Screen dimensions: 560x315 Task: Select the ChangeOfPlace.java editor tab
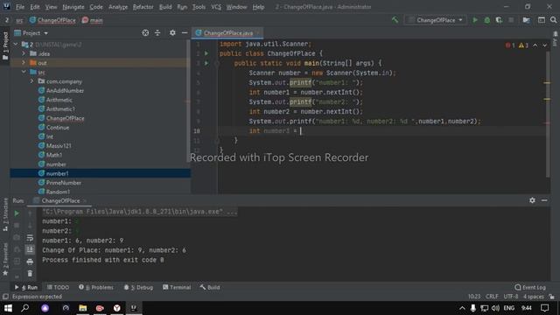[x=227, y=33]
